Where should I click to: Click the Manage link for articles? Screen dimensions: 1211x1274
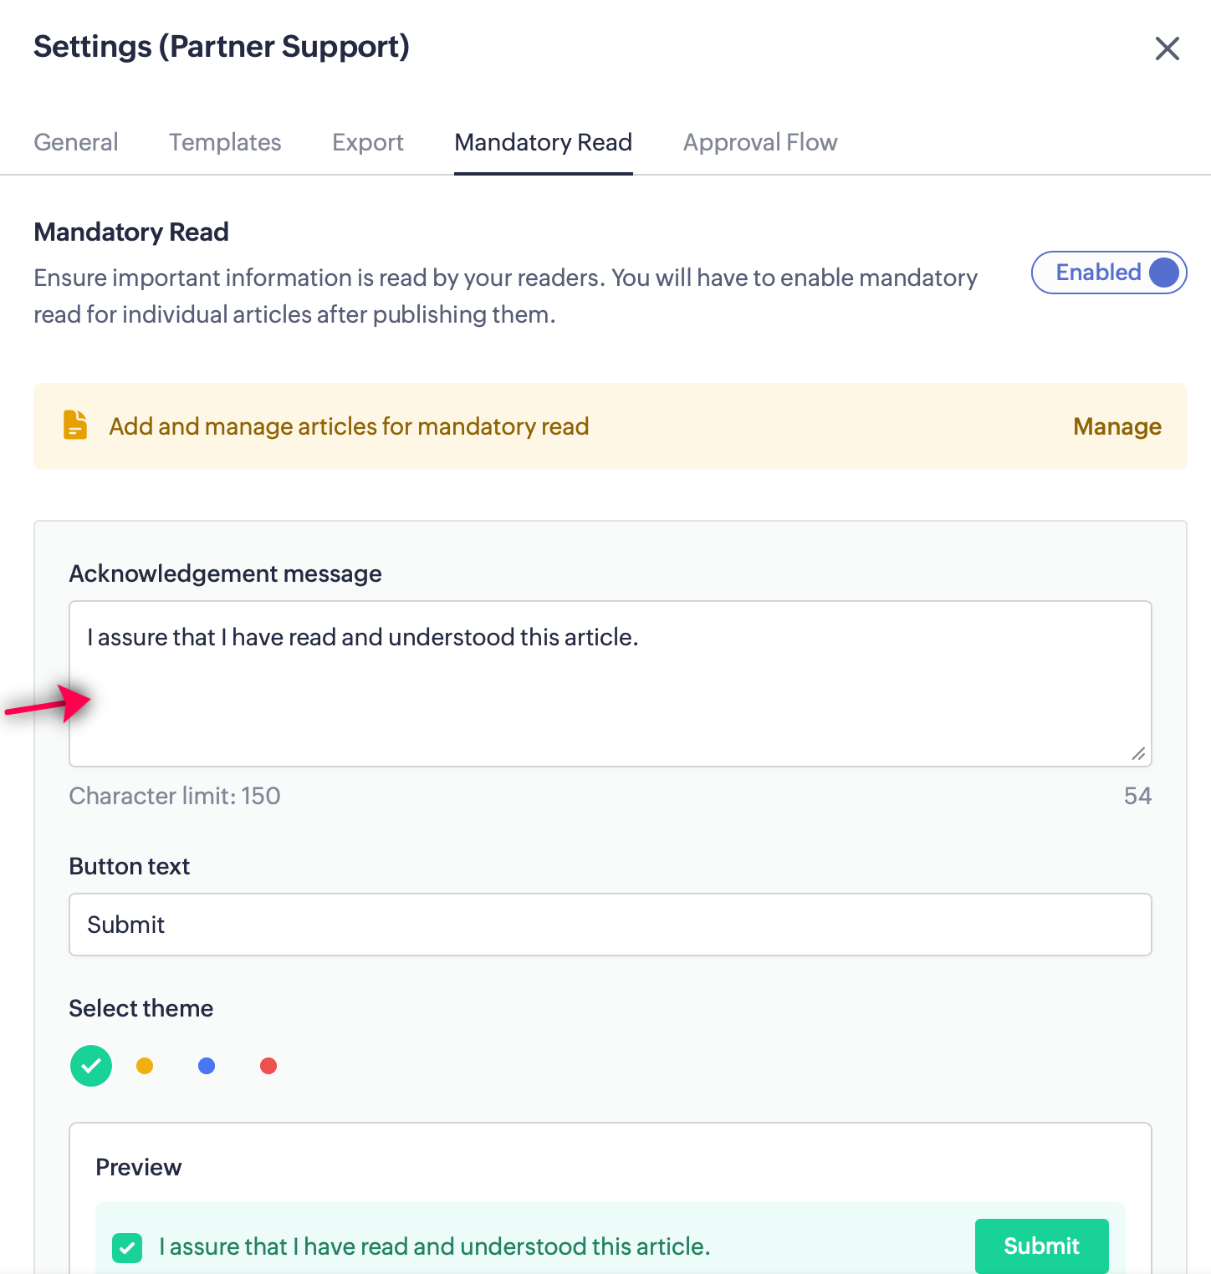click(x=1117, y=426)
